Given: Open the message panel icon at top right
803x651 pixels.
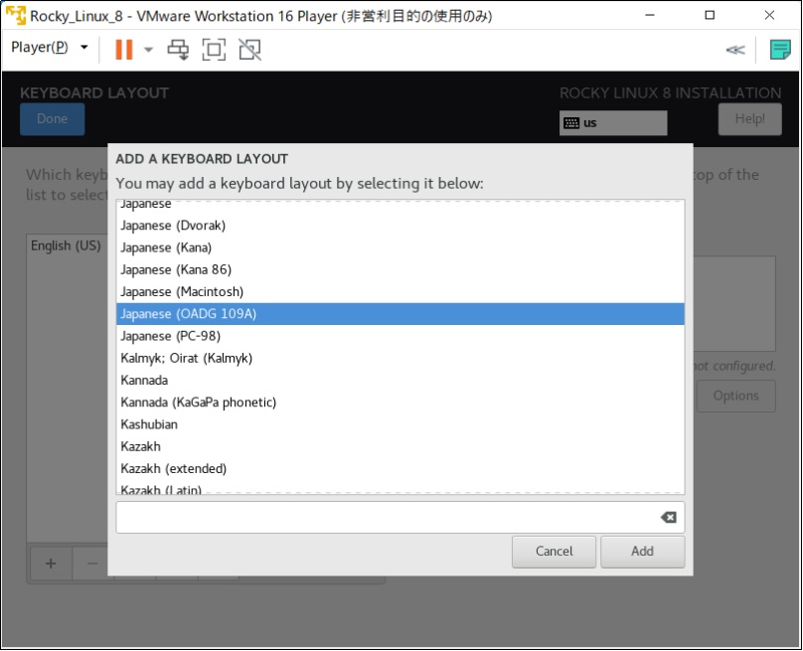Looking at the screenshot, I should click(779, 48).
